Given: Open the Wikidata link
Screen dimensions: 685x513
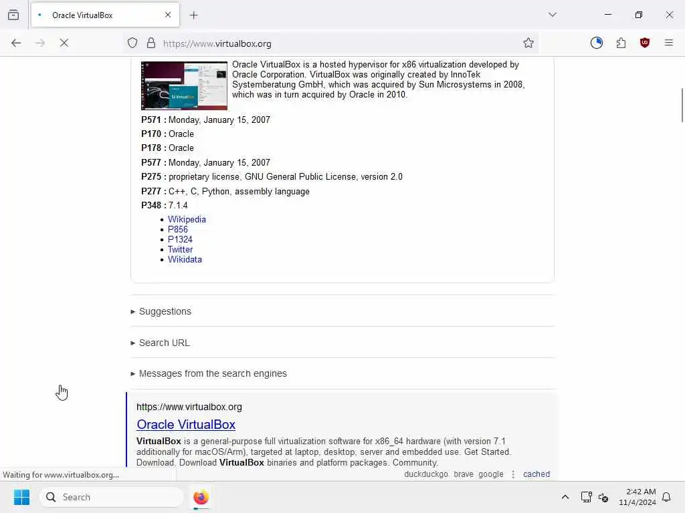Looking at the screenshot, I should 185,260.
